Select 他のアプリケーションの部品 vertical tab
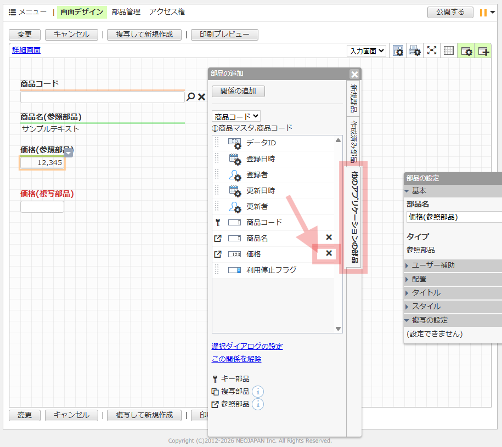502x447 pixels. [x=354, y=217]
